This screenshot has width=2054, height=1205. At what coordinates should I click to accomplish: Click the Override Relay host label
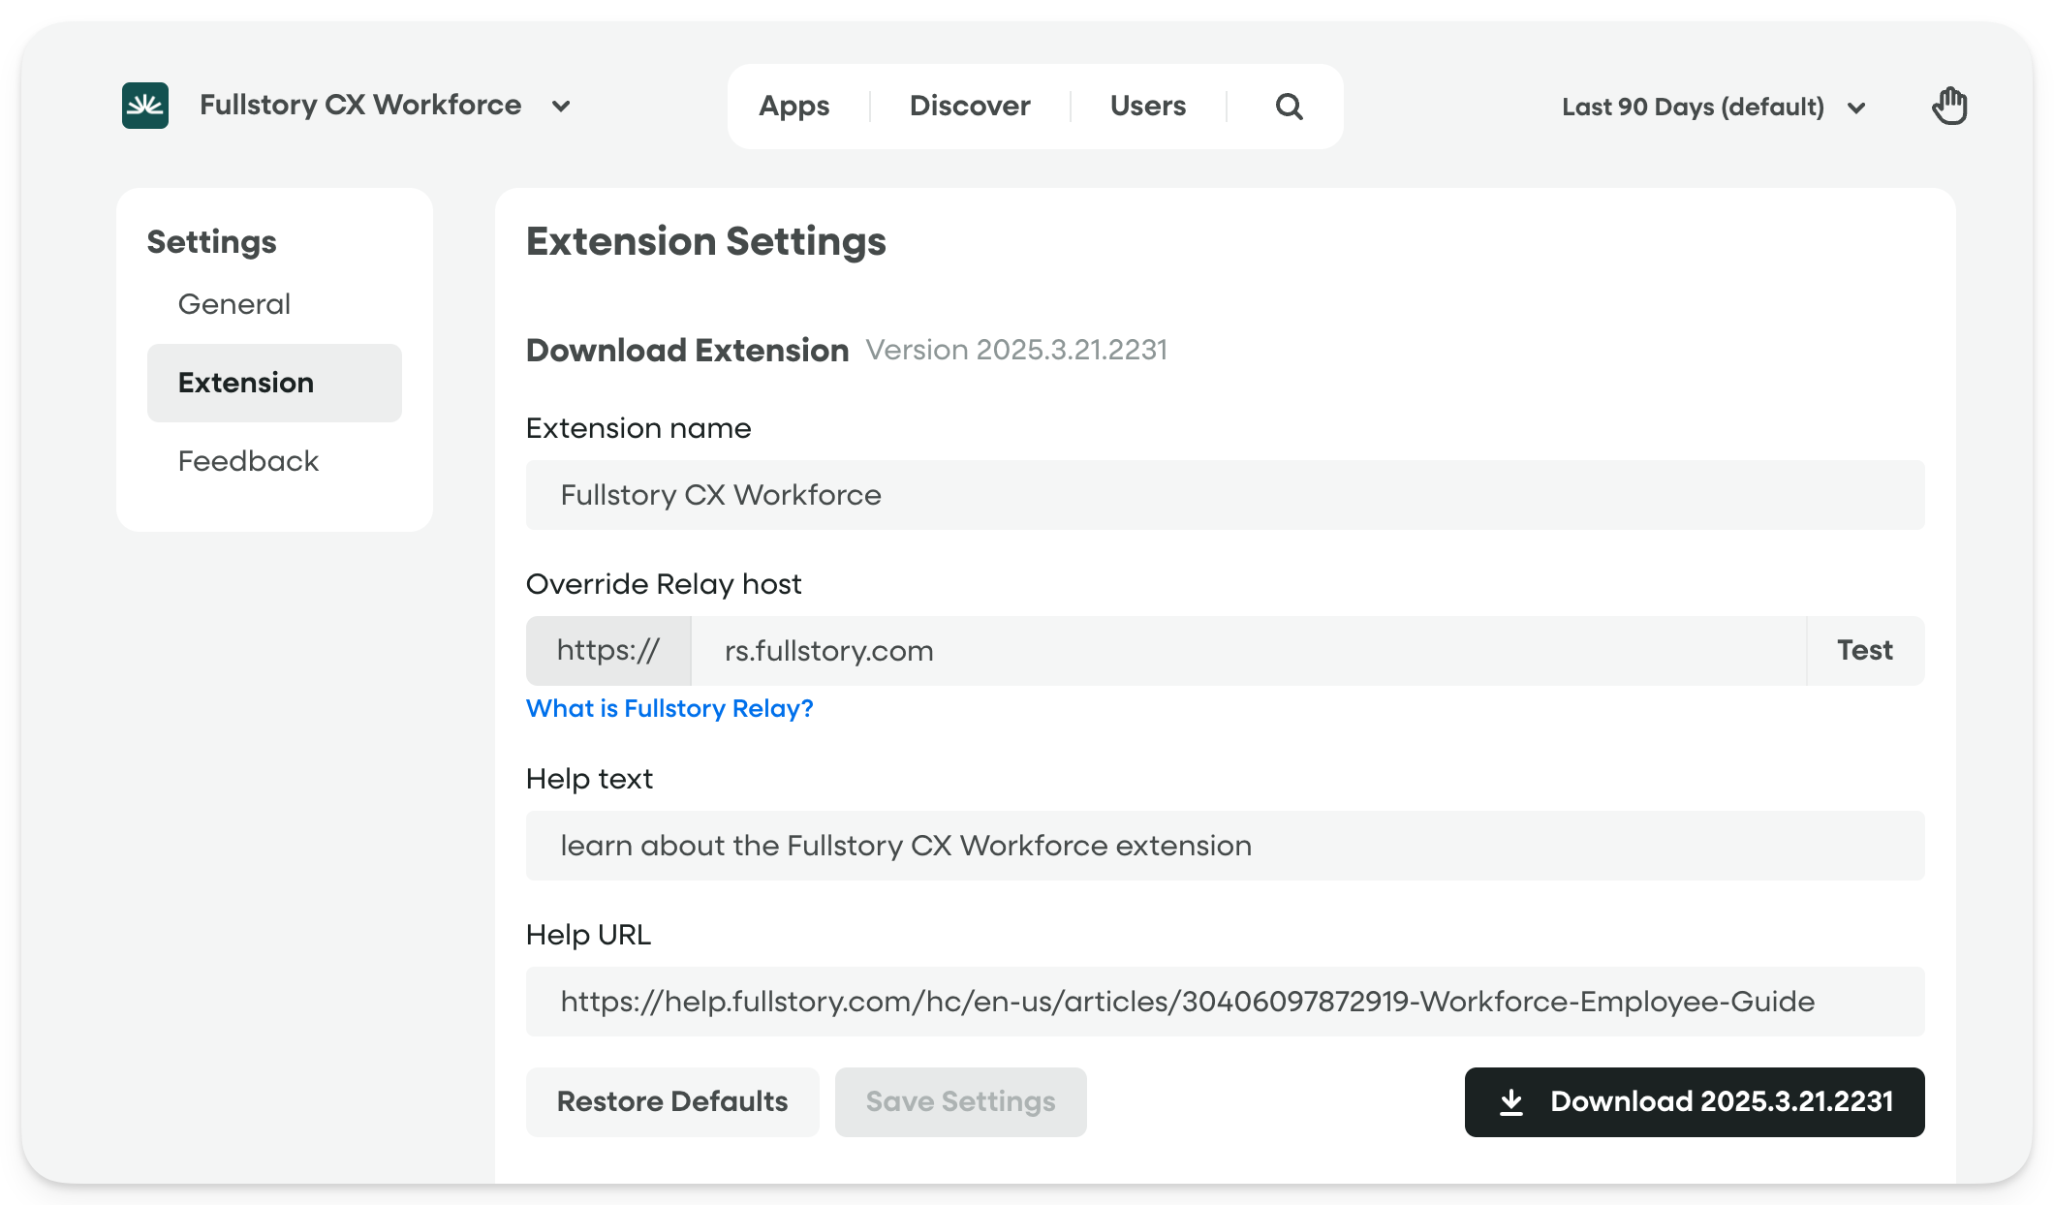(664, 584)
